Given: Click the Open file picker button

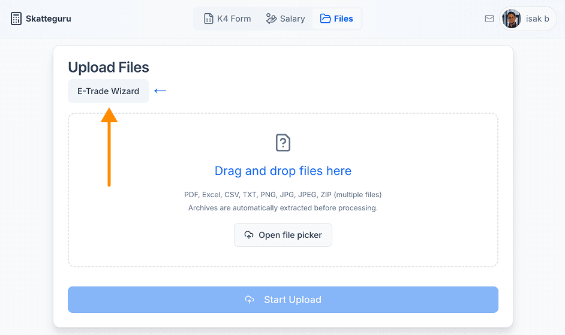Looking at the screenshot, I should [x=283, y=235].
